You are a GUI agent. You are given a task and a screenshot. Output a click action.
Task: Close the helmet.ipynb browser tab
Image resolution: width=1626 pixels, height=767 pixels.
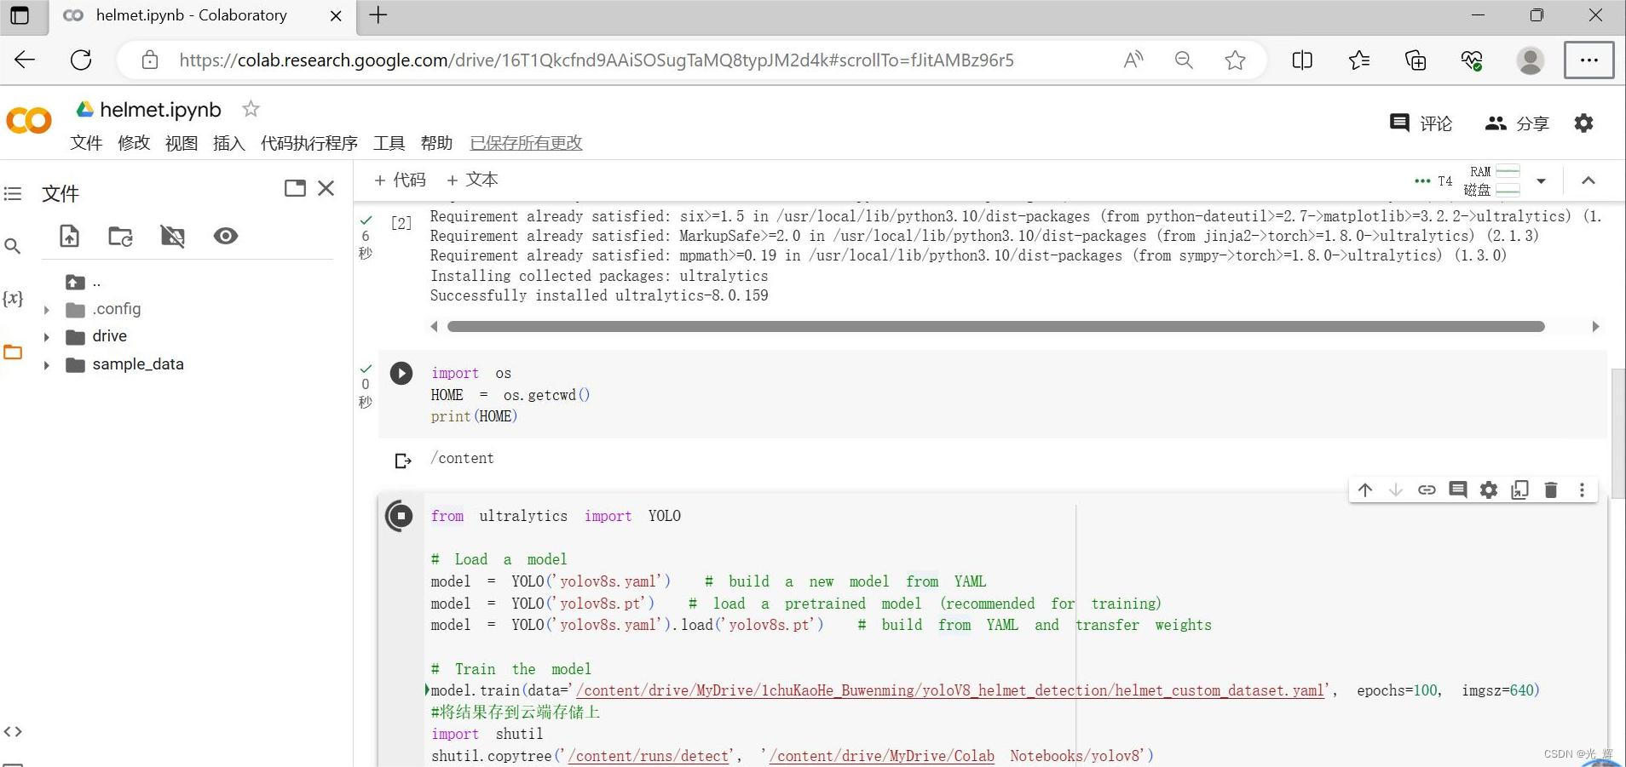(336, 15)
